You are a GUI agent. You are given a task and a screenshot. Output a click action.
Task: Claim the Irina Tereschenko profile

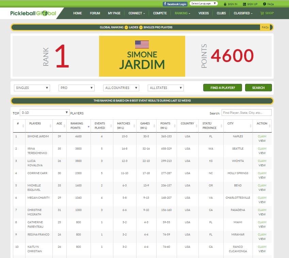(262, 149)
